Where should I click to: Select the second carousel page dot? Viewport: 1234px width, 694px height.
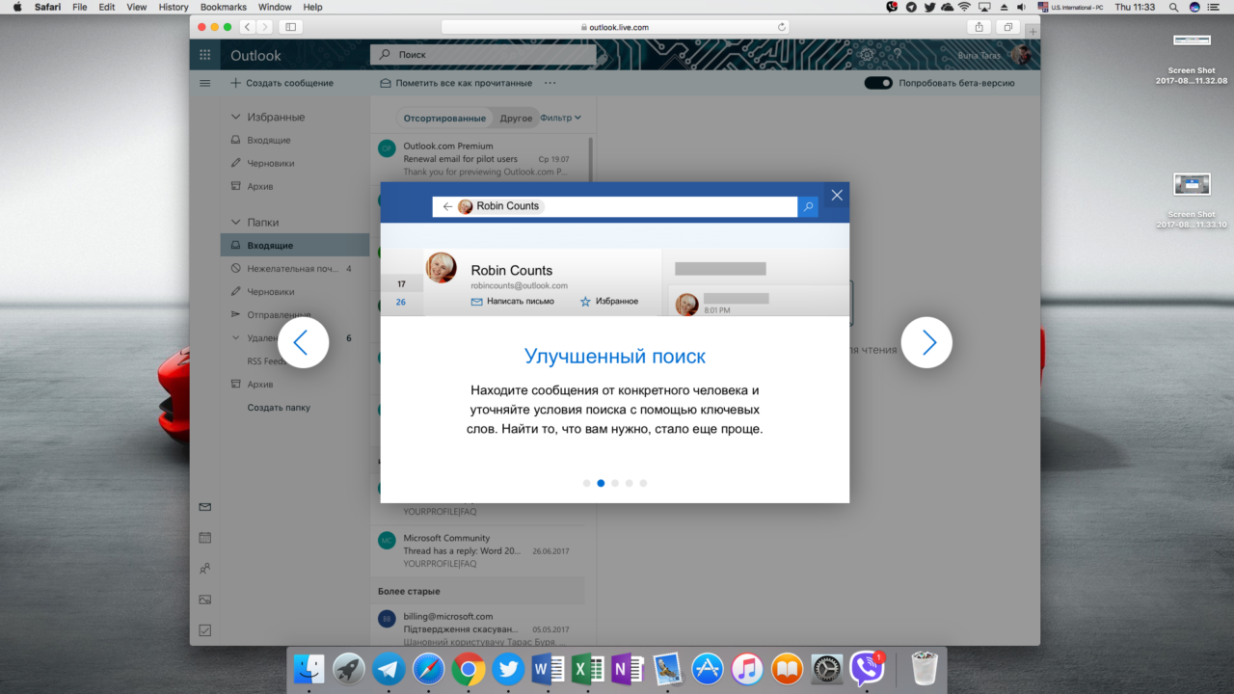click(601, 483)
